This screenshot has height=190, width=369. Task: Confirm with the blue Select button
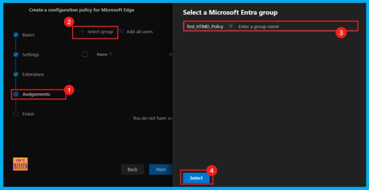[196, 178]
